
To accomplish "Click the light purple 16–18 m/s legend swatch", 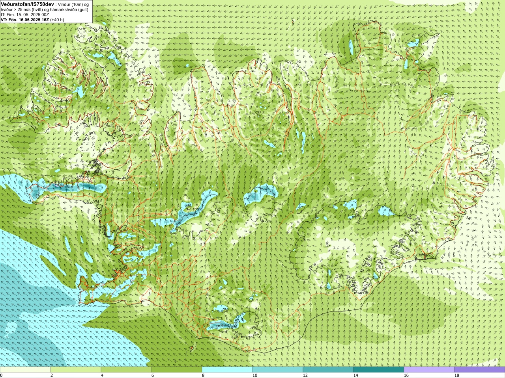I will pyautogui.click(x=429, y=370).
